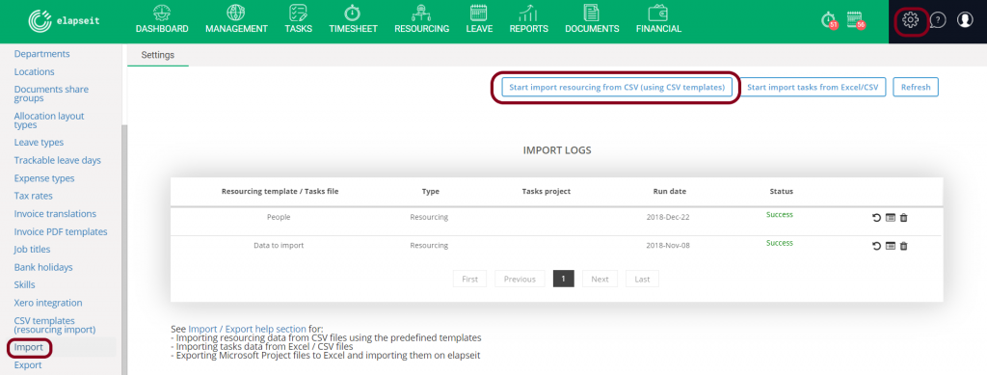Go to Previous page of import logs

(x=520, y=279)
